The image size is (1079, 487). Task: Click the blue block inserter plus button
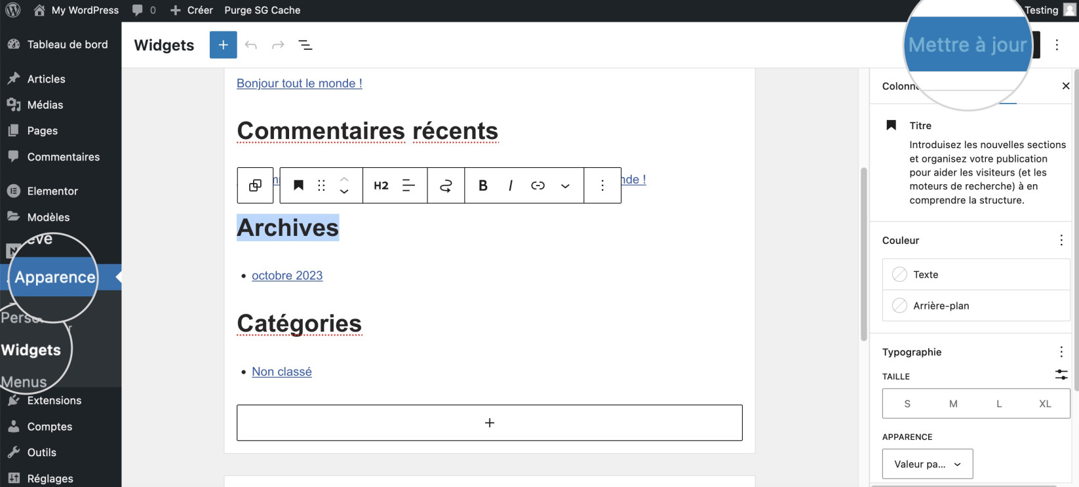click(223, 45)
